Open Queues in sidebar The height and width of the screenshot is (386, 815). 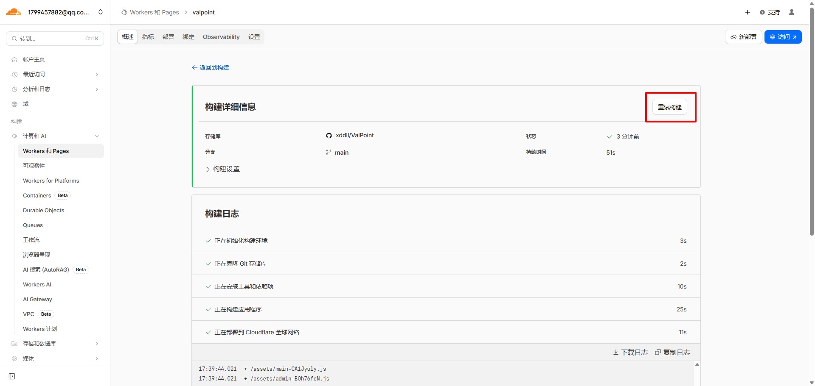pyautogui.click(x=33, y=225)
